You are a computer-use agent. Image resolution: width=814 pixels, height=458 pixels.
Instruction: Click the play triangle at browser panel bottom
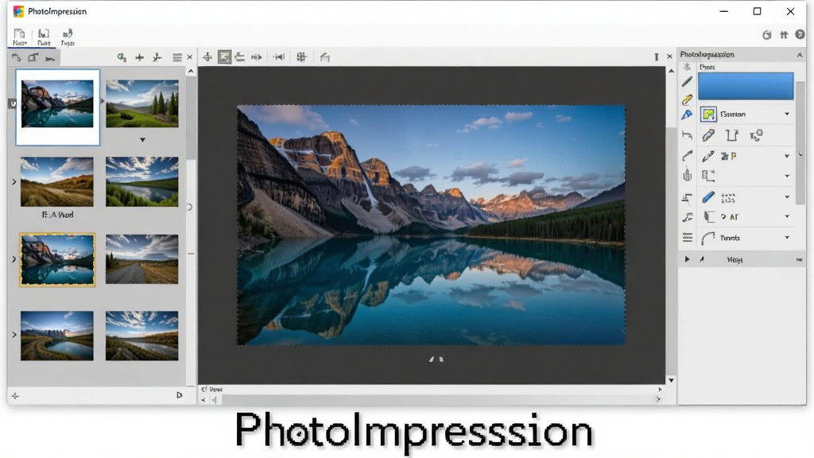tap(180, 395)
